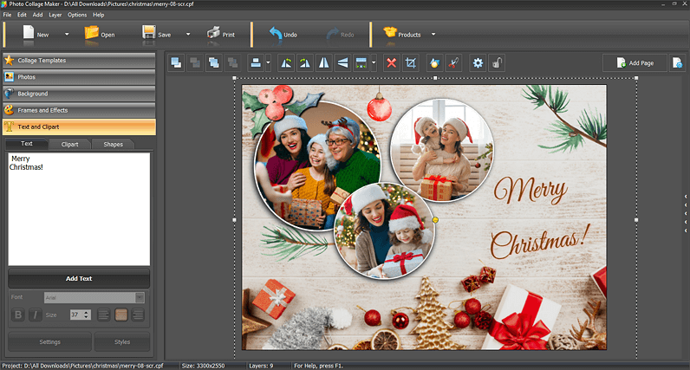Expand the Collage Templates section
The width and height of the screenshot is (690, 370).
point(79,61)
